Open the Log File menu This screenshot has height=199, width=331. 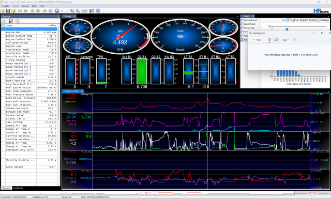tap(6, 6)
